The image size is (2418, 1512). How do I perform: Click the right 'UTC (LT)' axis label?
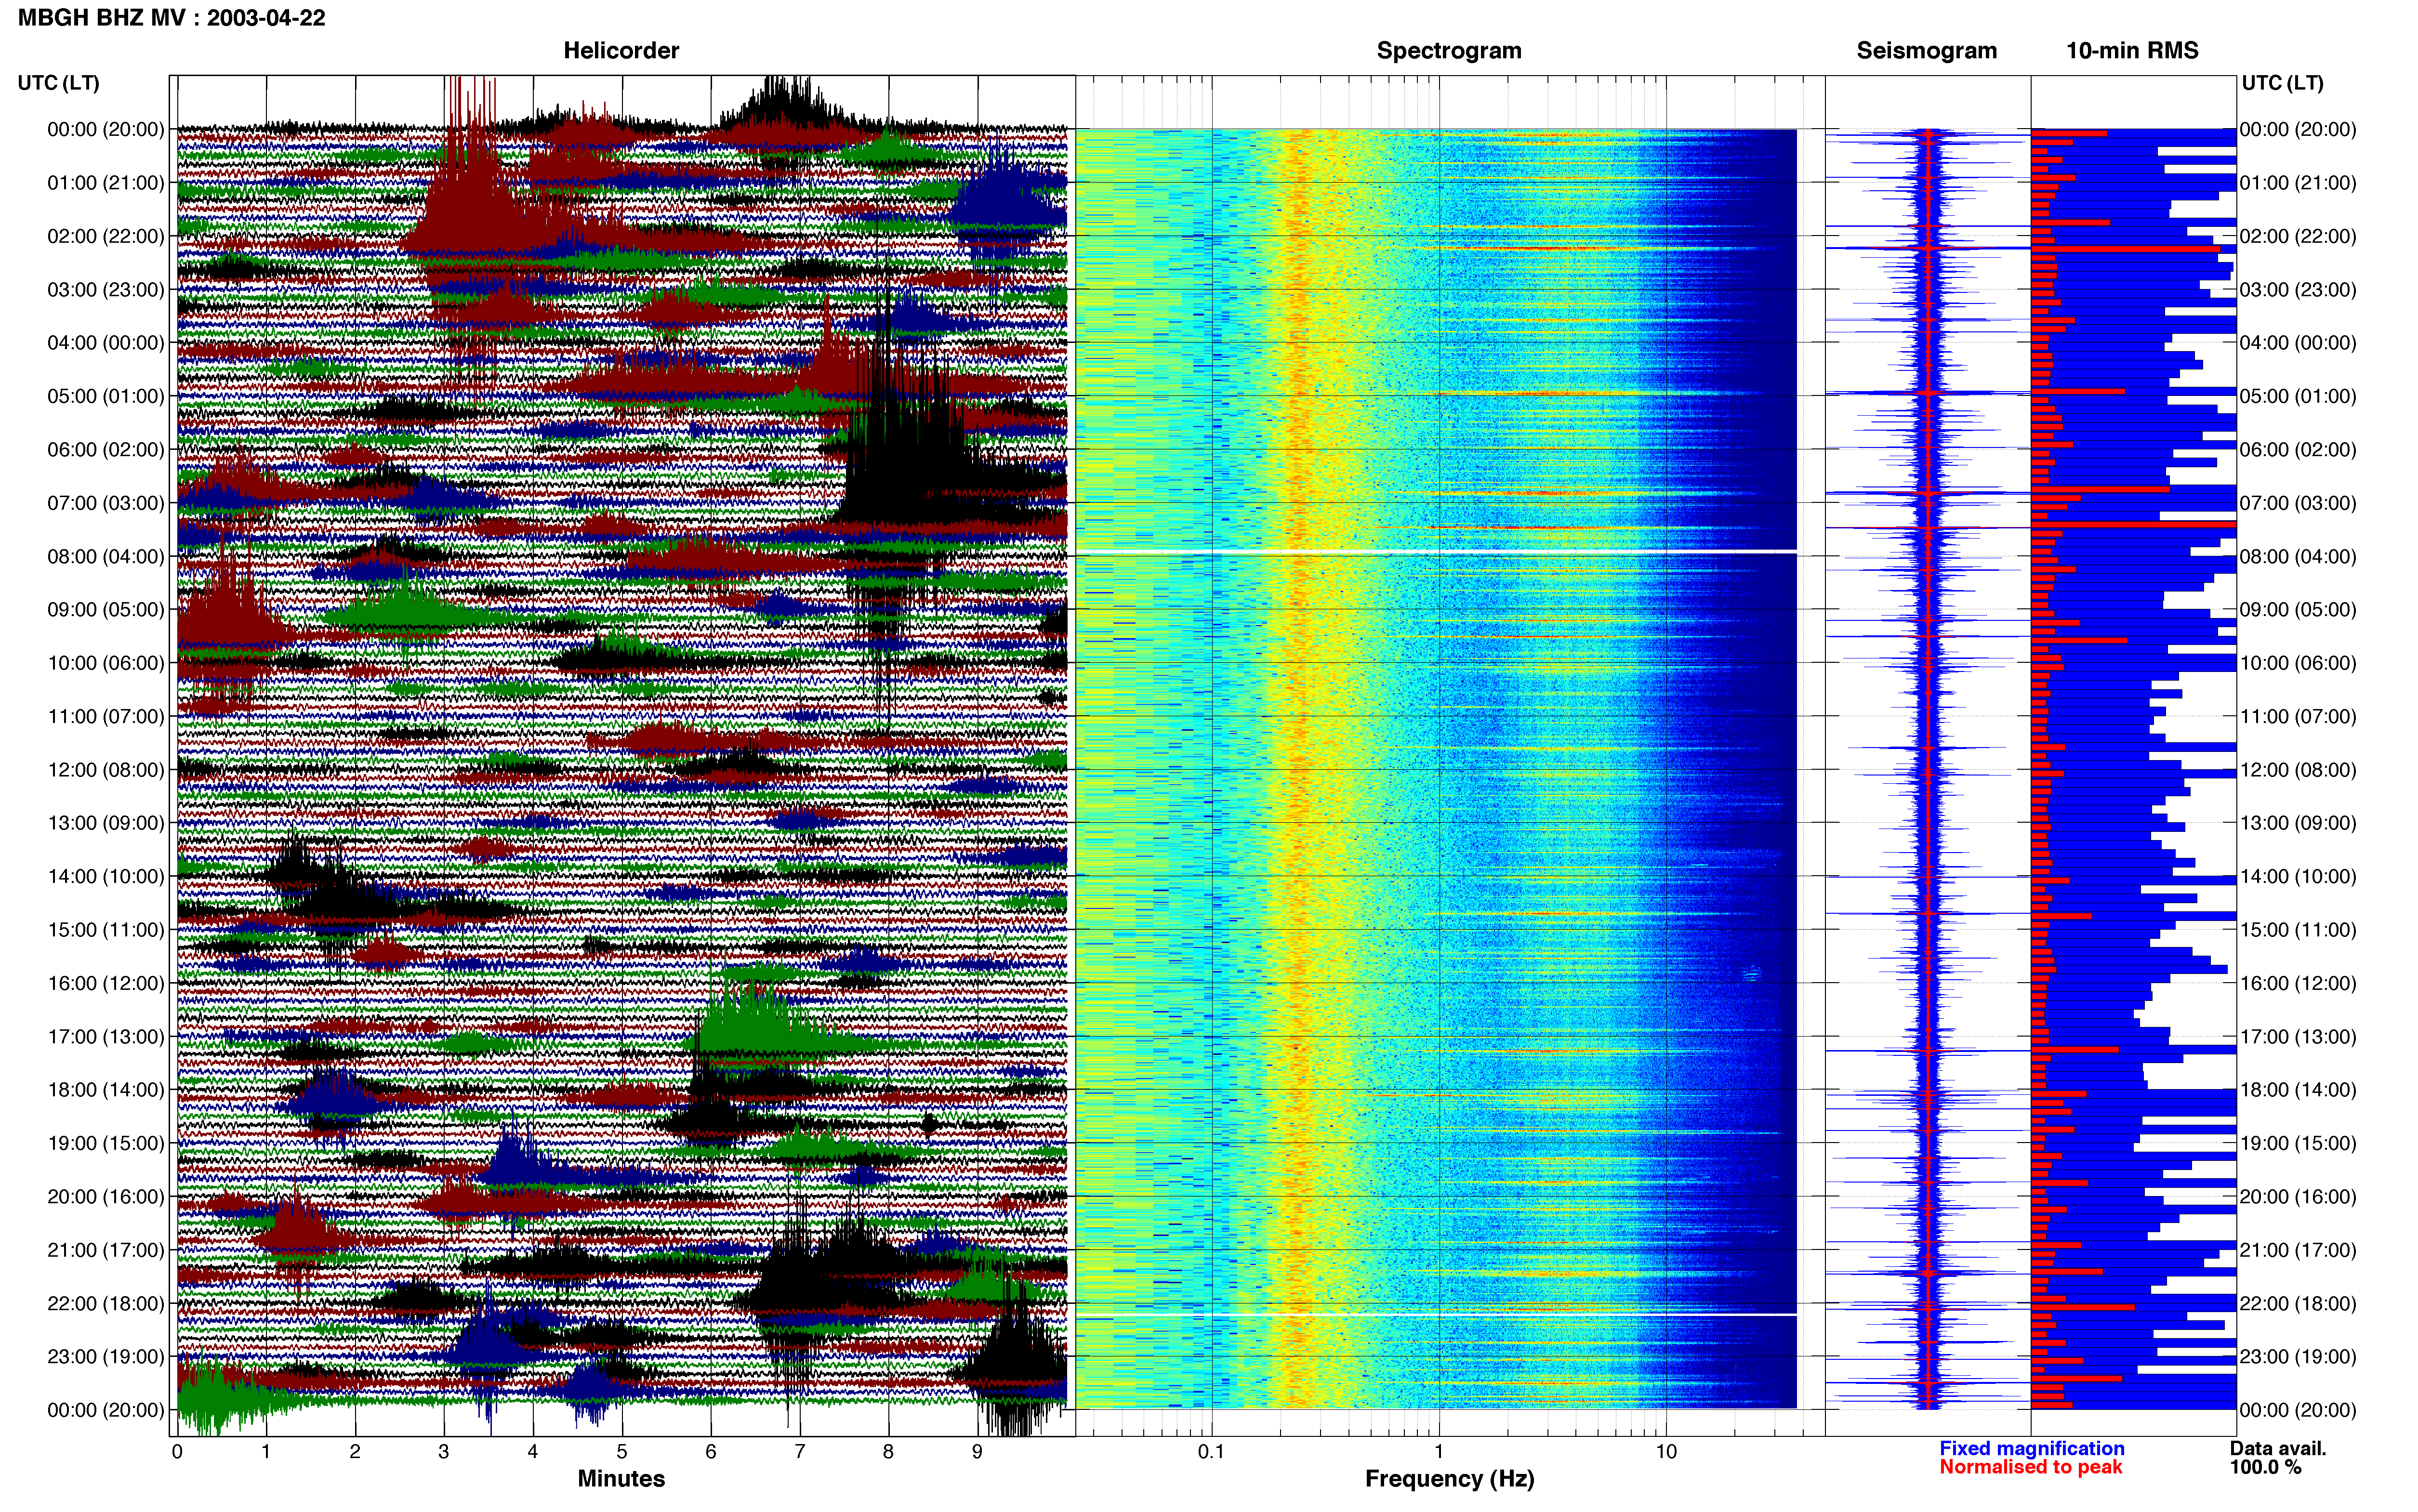2282,83
